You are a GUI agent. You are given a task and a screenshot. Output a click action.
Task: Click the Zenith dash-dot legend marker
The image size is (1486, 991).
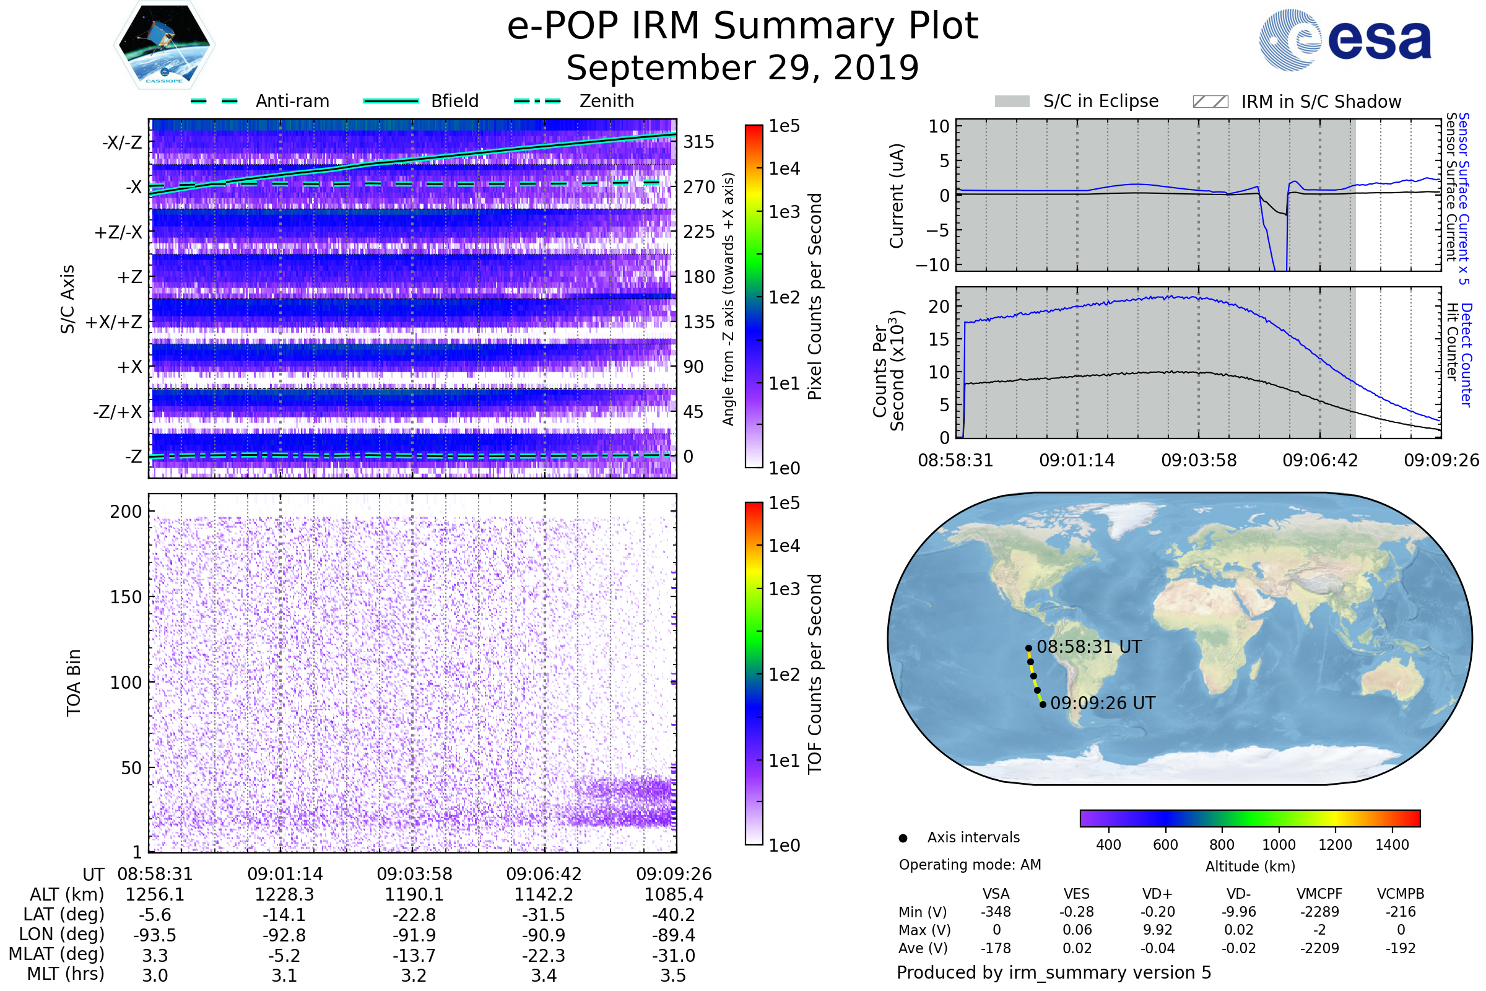pyautogui.click(x=537, y=101)
